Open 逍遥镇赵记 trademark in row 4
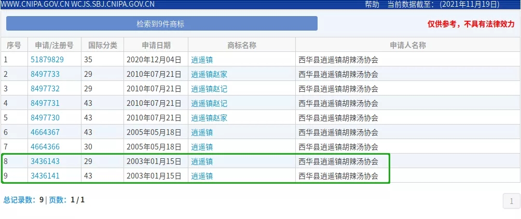This screenshot has width=521, height=219. (x=209, y=103)
